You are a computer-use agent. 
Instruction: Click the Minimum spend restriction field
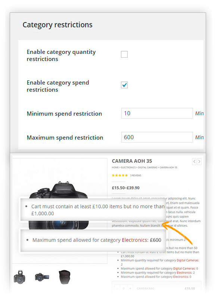(x=157, y=113)
